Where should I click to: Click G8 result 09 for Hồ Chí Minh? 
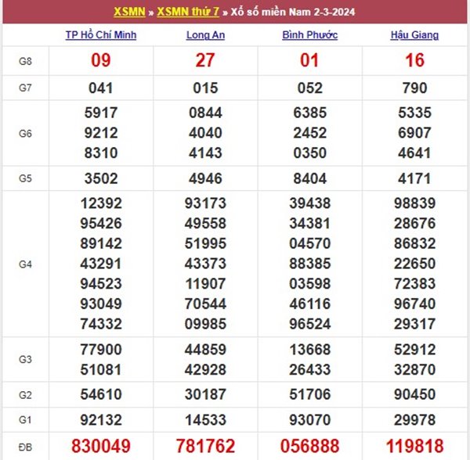(101, 60)
